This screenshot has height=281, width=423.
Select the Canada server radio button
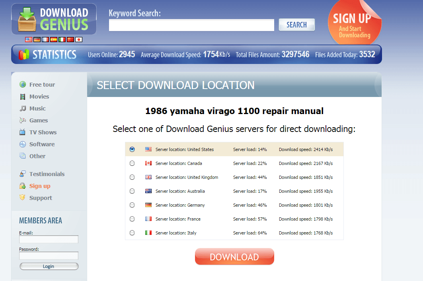click(132, 163)
